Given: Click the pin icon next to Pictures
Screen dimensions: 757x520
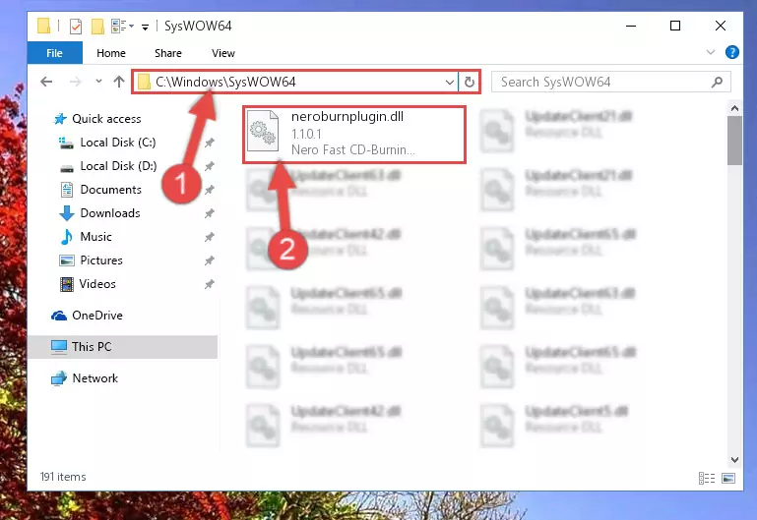Looking at the screenshot, I should (x=209, y=260).
